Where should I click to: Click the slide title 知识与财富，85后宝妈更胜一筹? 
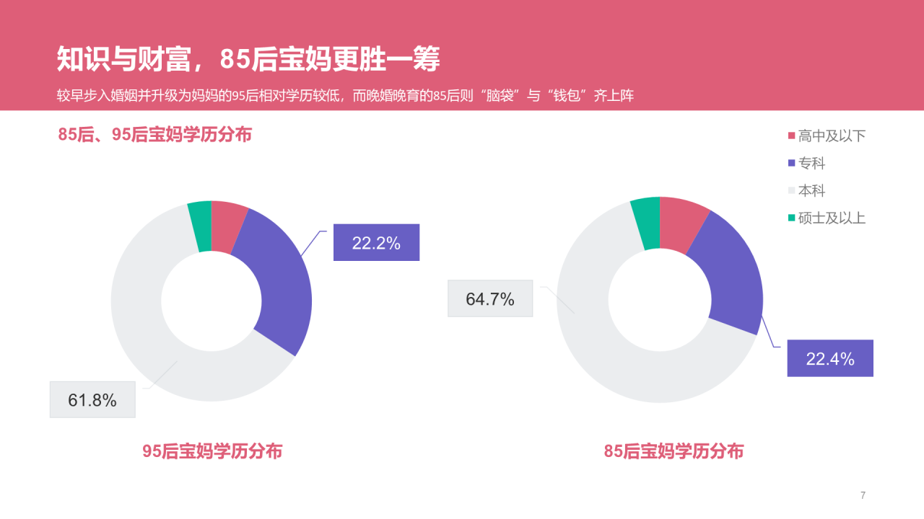pyautogui.click(x=248, y=60)
